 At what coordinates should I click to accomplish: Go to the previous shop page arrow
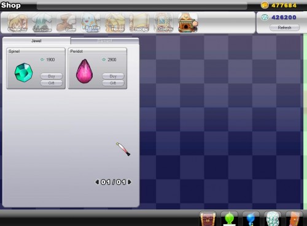pyautogui.click(x=97, y=182)
